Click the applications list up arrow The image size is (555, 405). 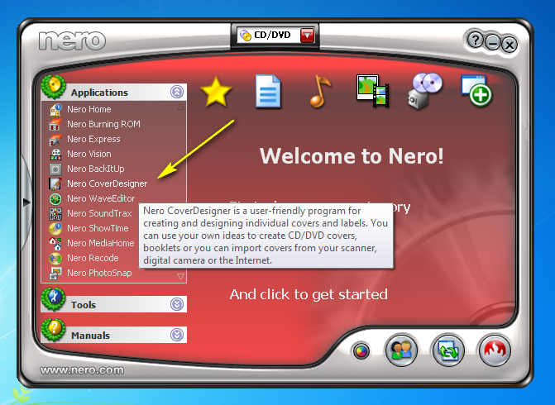(x=180, y=107)
